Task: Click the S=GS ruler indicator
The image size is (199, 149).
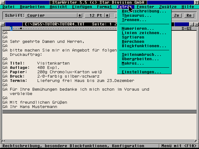Action: pos(187,29)
